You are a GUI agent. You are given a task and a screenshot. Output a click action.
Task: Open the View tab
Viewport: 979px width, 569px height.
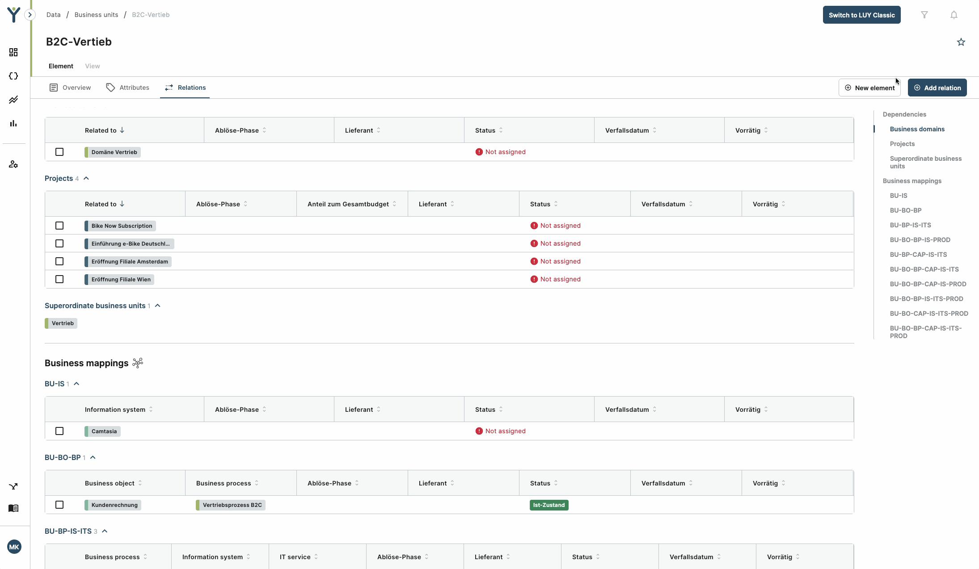coord(93,66)
